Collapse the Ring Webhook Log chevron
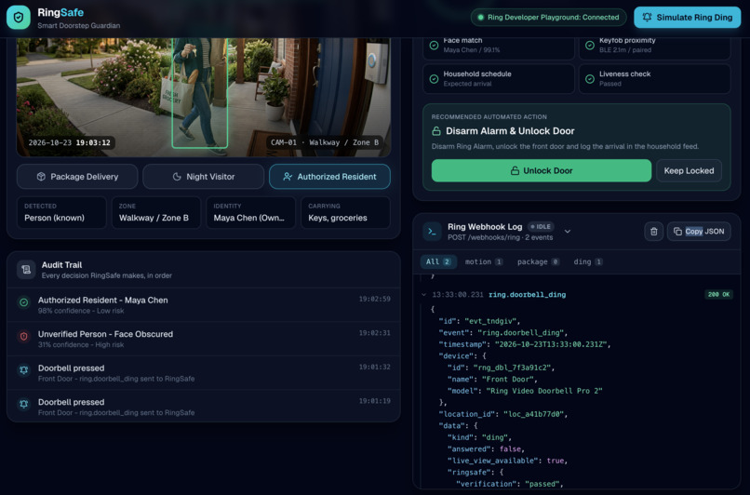The width and height of the screenshot is (750, 495). click(568, 232)
